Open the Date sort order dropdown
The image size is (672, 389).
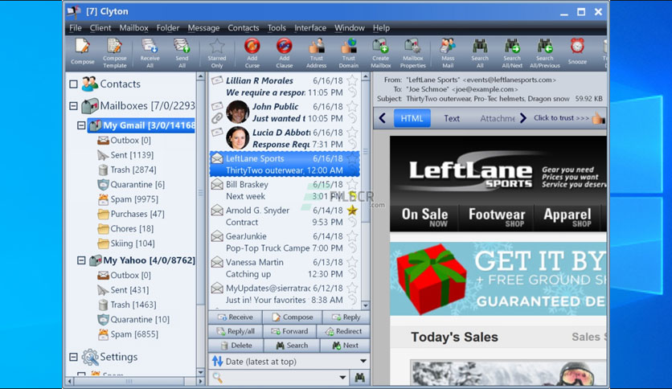pos(363,361)
